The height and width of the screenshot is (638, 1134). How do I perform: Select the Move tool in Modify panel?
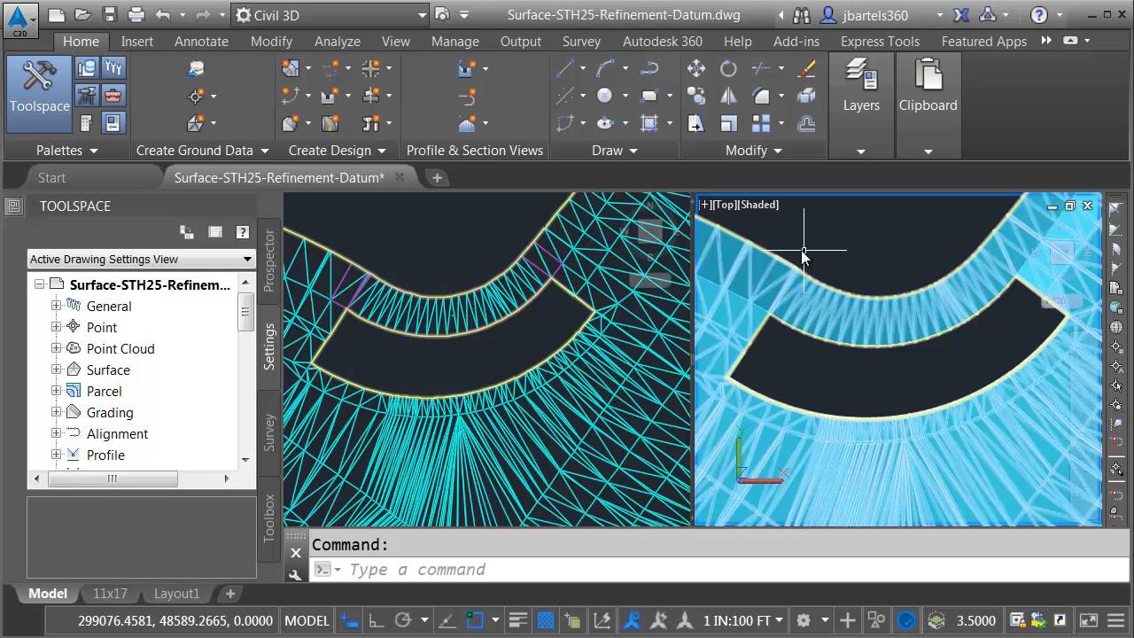click(696, 68)
